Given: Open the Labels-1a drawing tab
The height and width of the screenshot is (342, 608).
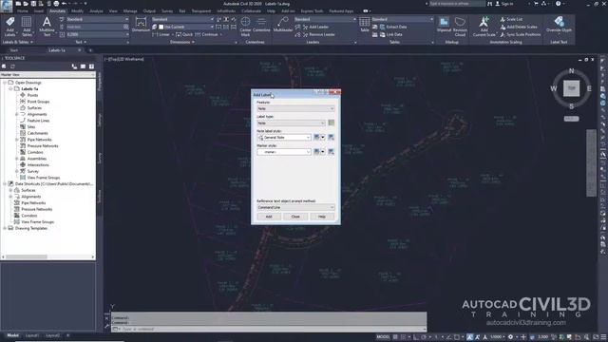Looking at the screenshot, I should pyautogui.click(x=57, y=50).
